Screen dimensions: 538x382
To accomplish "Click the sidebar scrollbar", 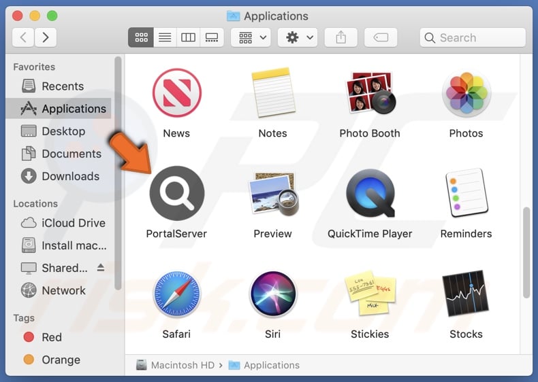I will [x=118, y=173].
